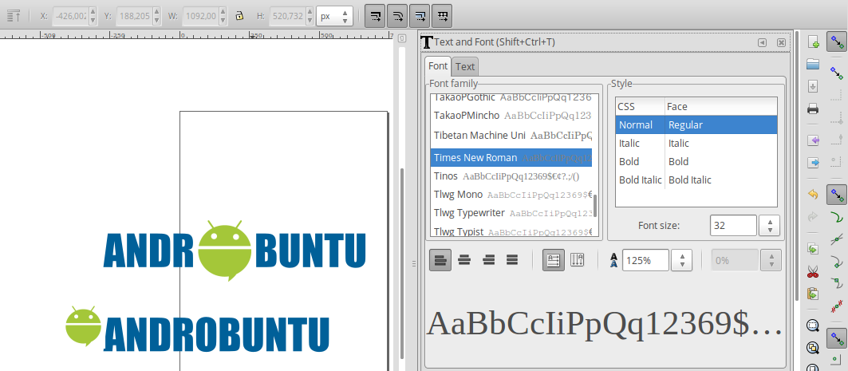848x371 pixels.
Task: Toggle move patterns along with objects
Action: pyautogui.click(x=442, y=16)
